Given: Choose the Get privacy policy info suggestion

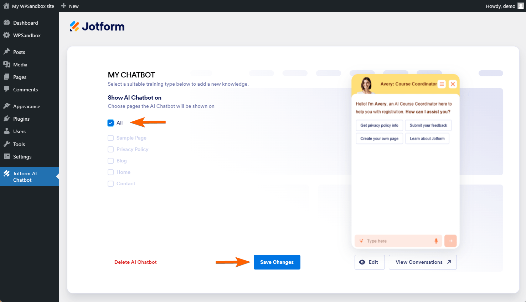Looking at the screenshot, I should 379,125.
